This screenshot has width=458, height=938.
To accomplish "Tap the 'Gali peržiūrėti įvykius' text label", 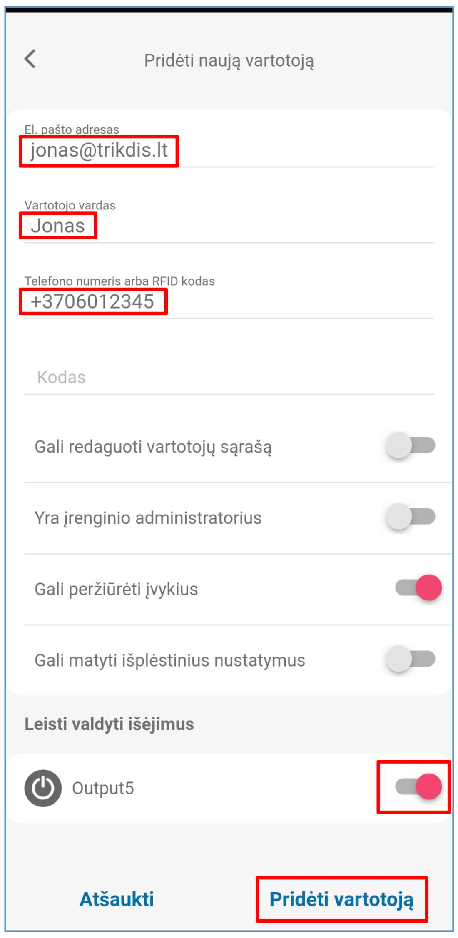I will click(116, 589).
